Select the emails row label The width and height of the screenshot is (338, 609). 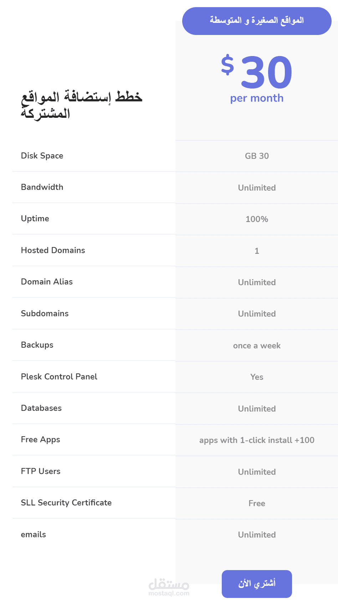tap(34, 534)
